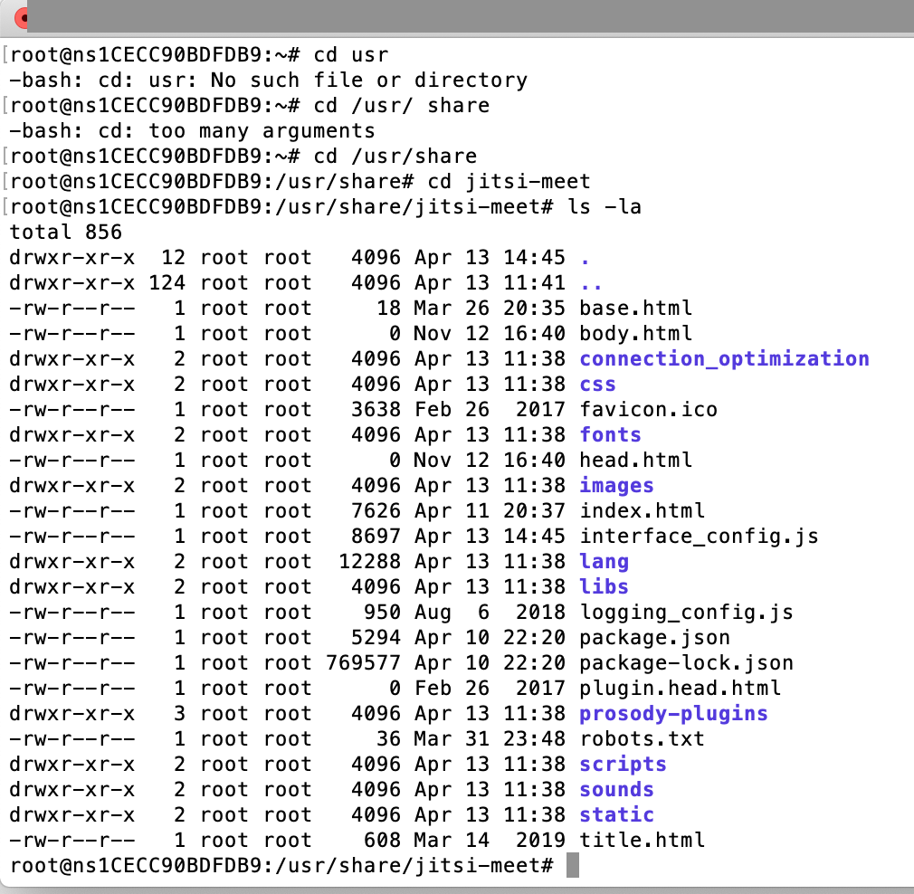Screen dimensions: 914x894
Task: Click the 'too many arguments' error line
Action: 192,130
